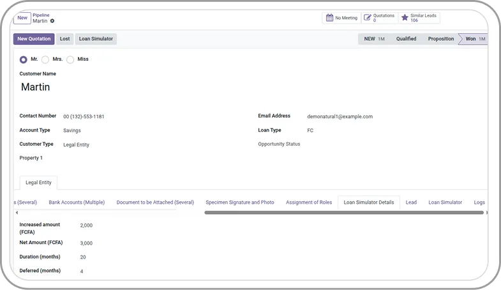Click the calendar No Meeting icon

click(329, 18)
